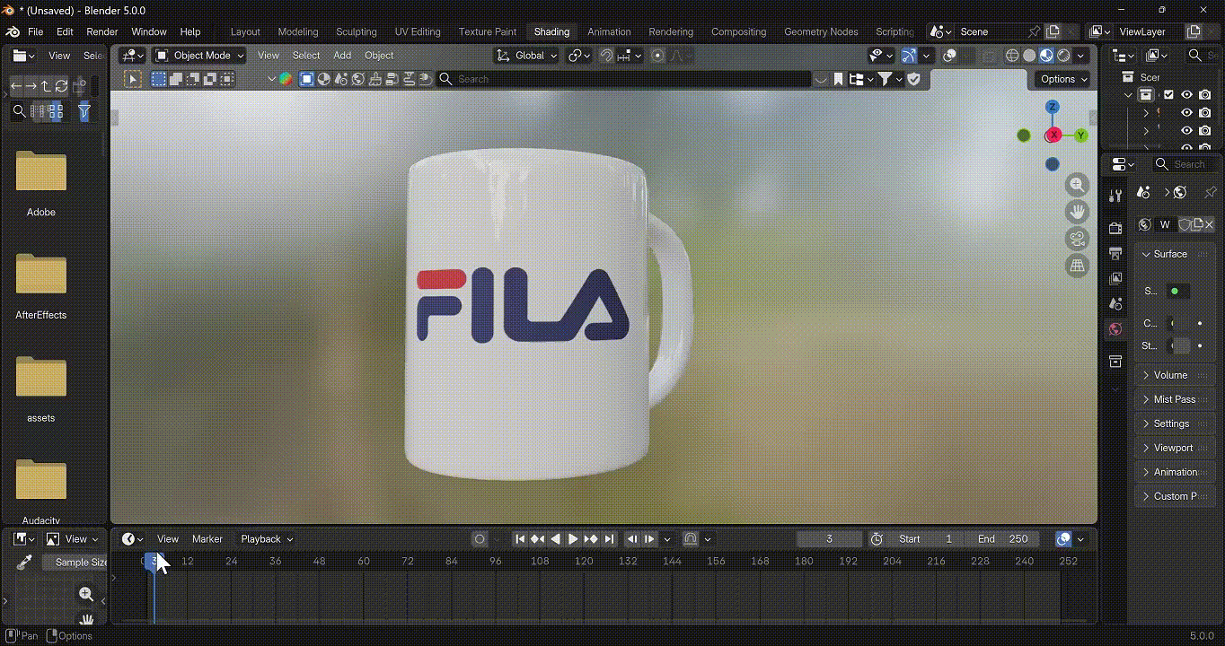Click the play animation button
1225x646 pixels.
(x=573, y=539)
